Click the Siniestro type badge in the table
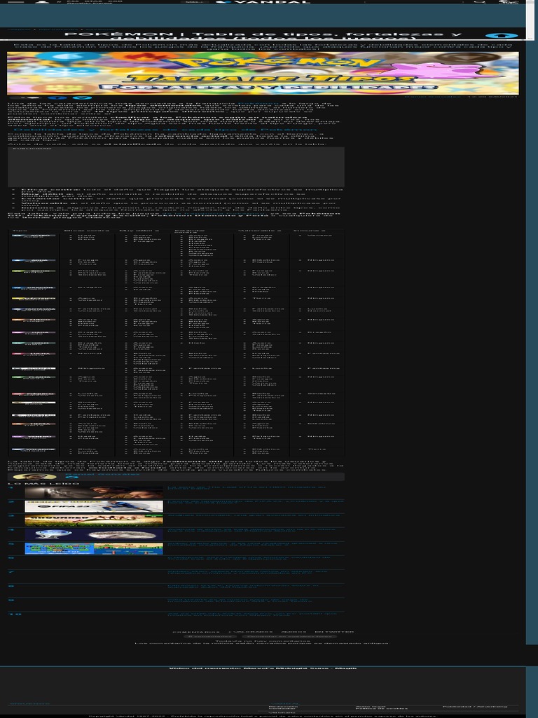This screenshot has height=718, width=538. click(34, 415)
